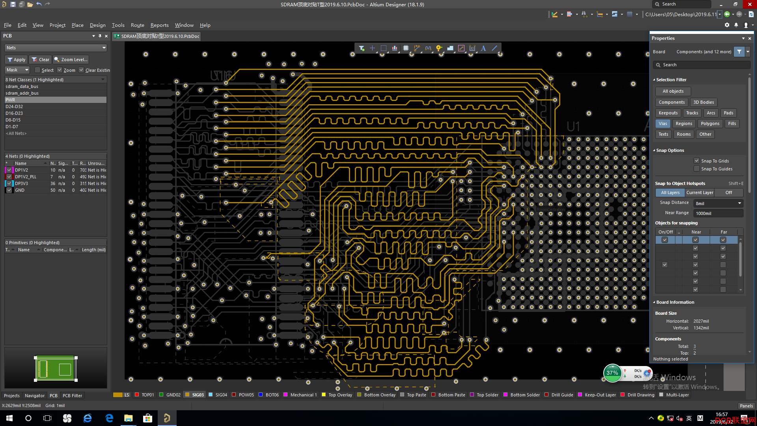Select the move objects cross tool

[x=372, y=48]
